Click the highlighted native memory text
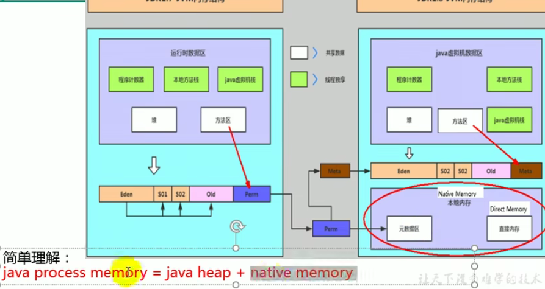This screenshot has width=545, height=289. click(301, 273)
